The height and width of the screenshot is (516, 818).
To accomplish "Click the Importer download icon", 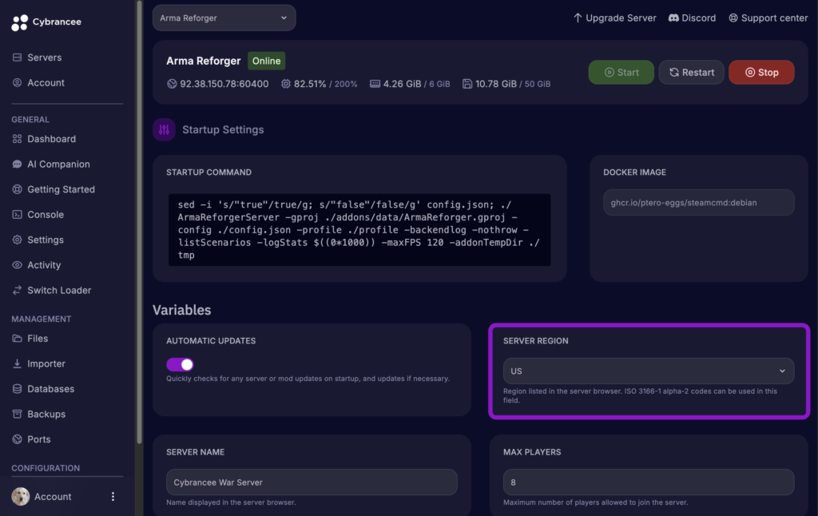I will 18,363.
